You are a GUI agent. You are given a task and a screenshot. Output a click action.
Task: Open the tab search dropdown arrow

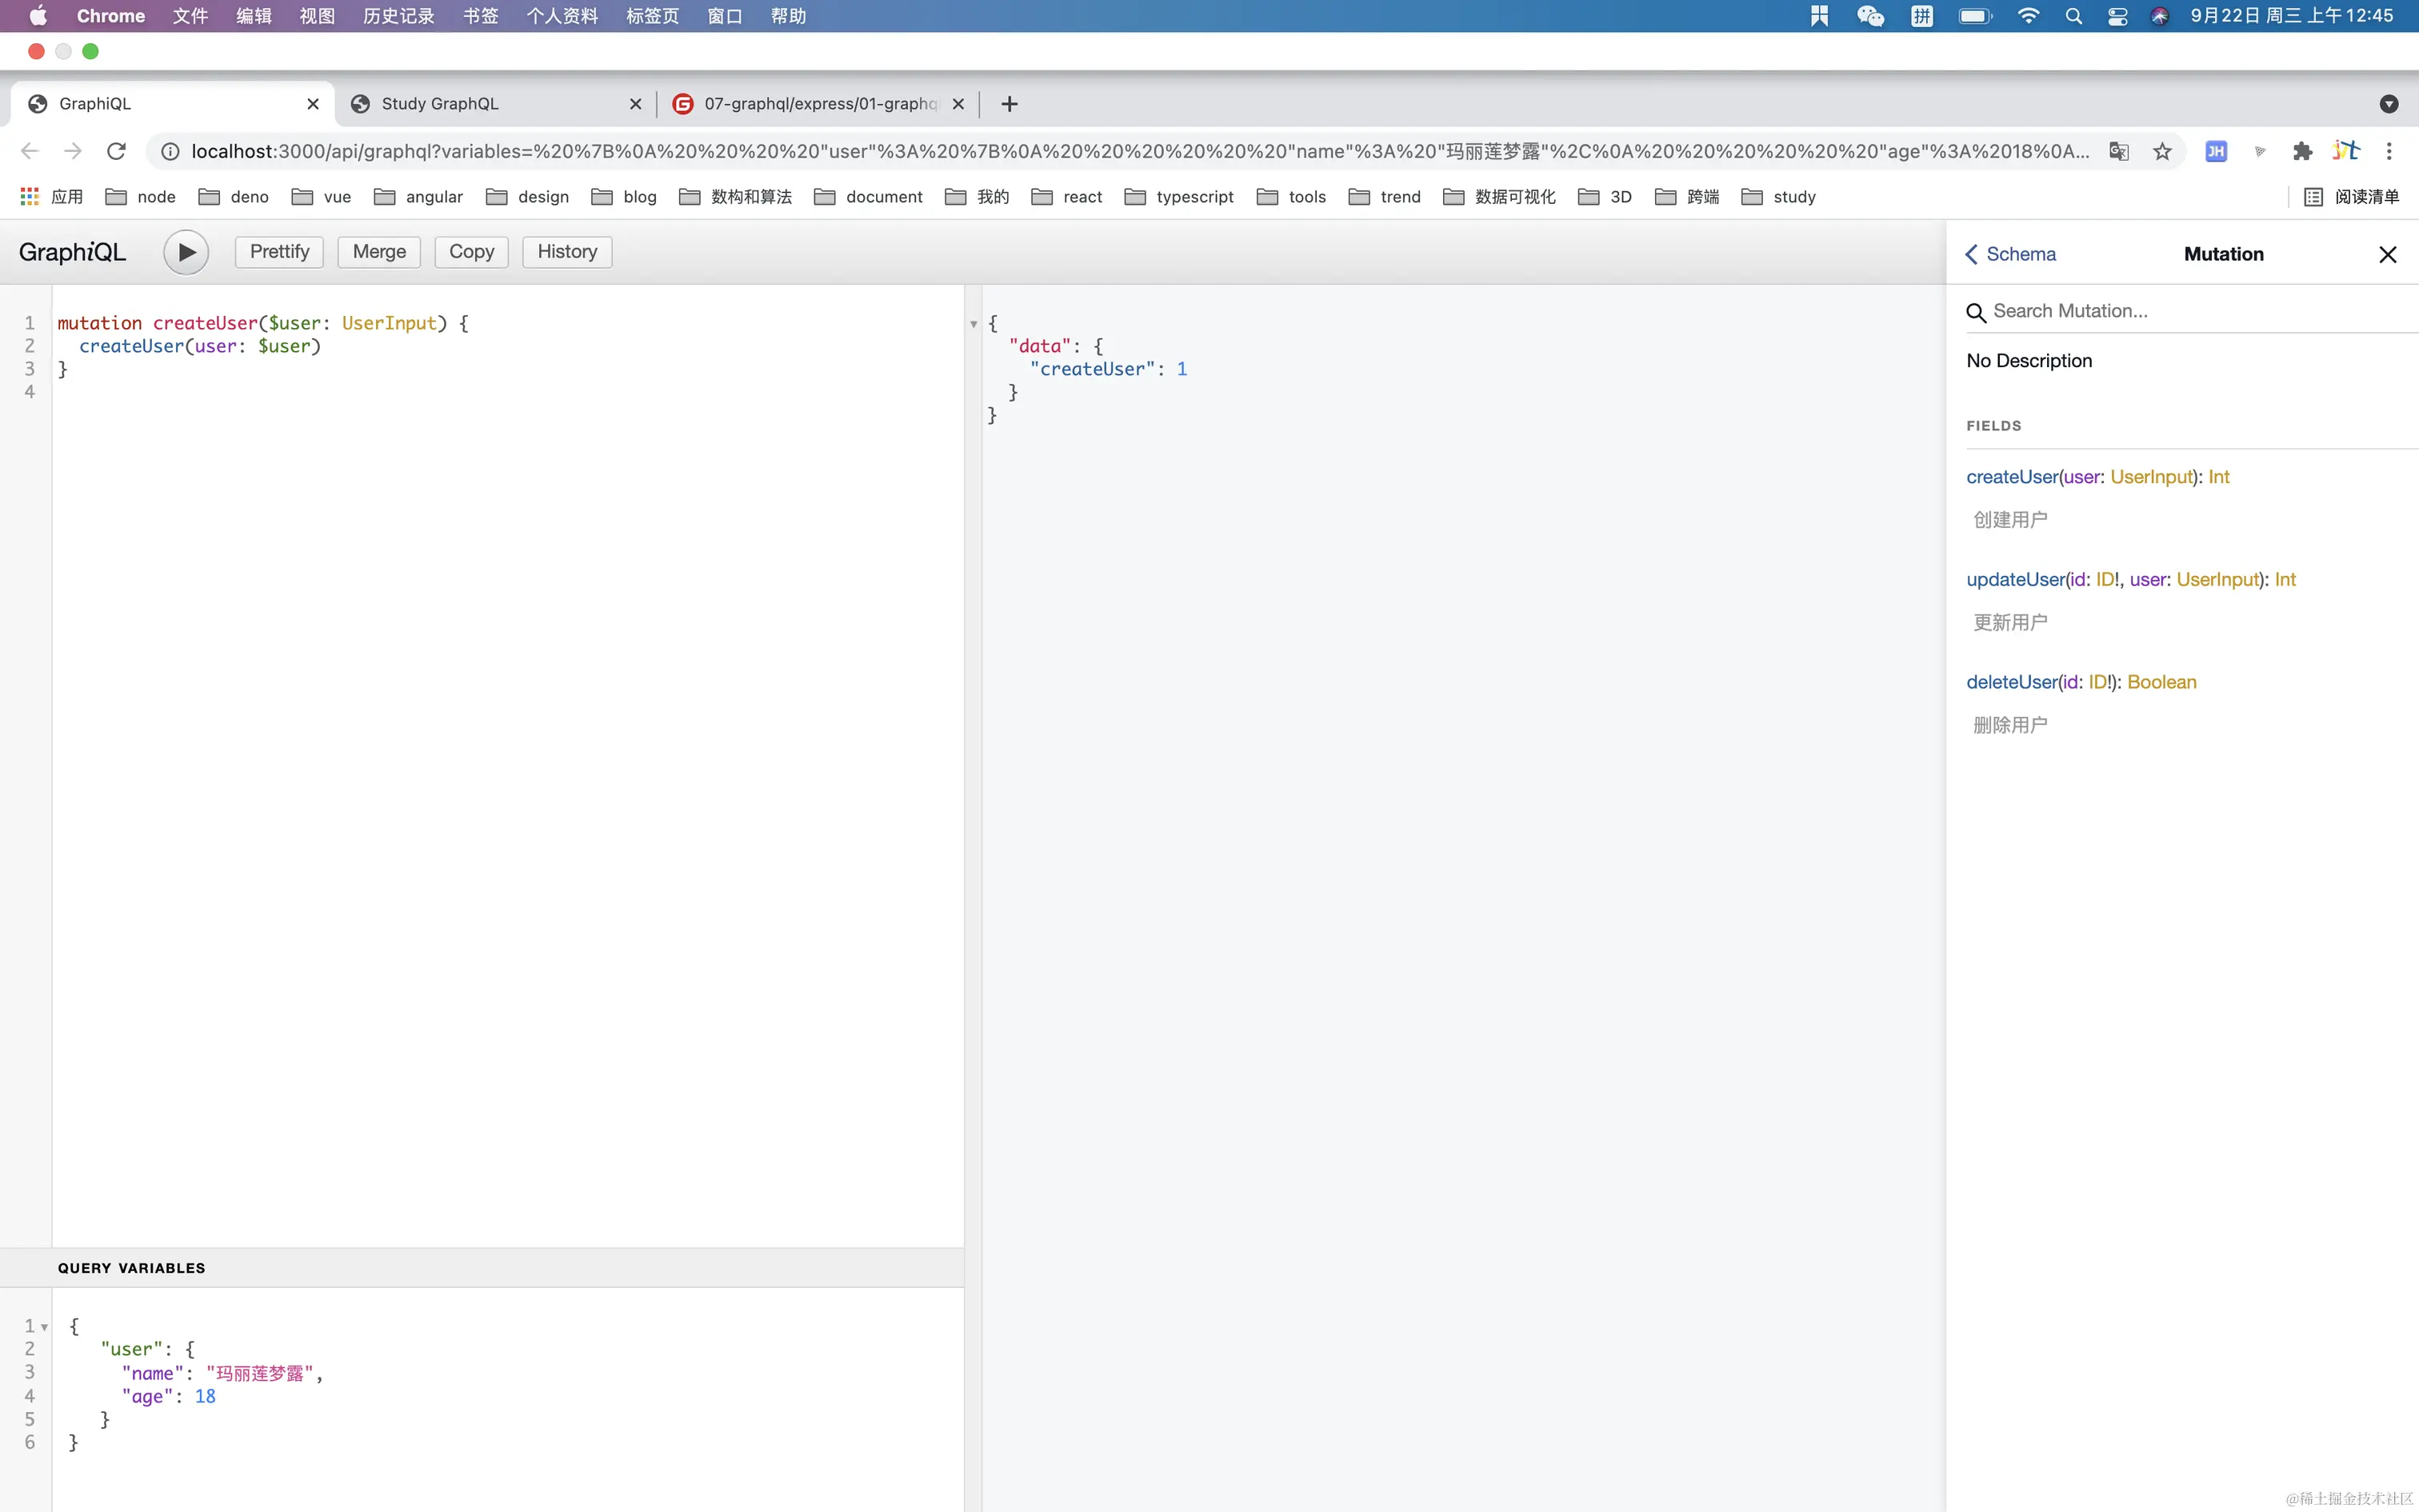click(x=2389, y=104)
